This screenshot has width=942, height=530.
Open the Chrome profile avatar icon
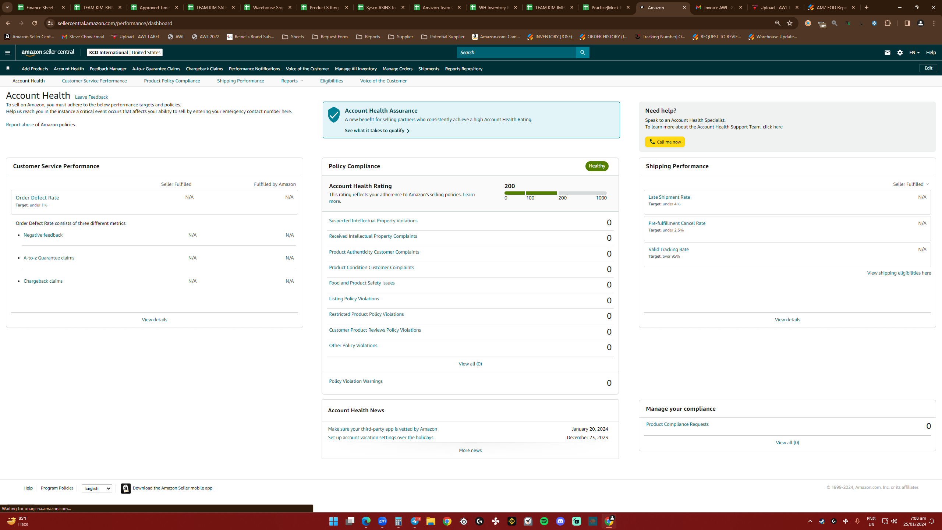click(921, 23)
